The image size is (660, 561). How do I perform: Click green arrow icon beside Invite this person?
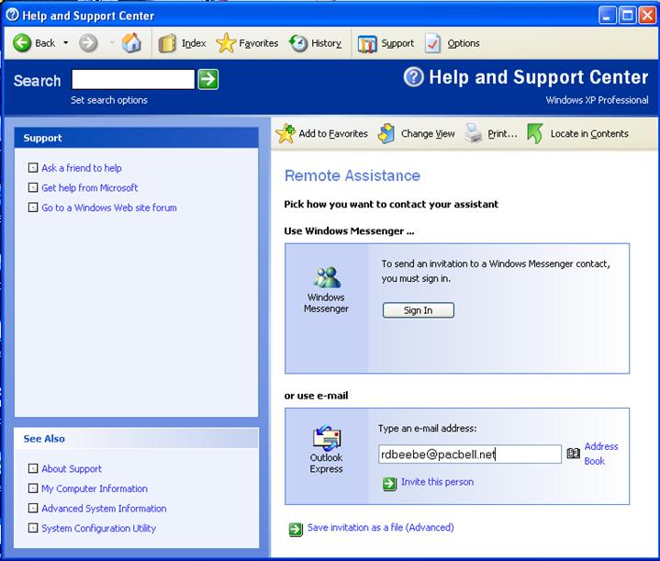tap(390, 484)
